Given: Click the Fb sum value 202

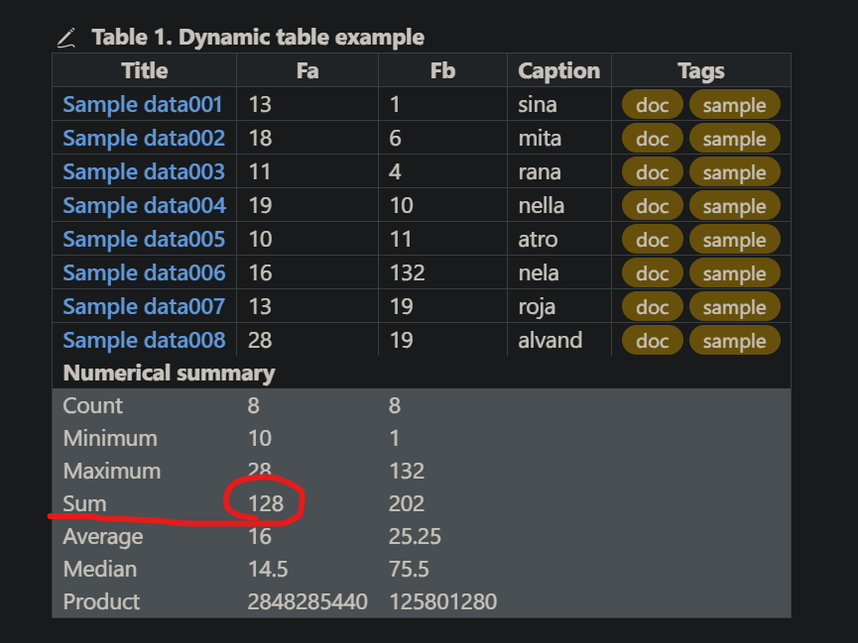Looking at the screenshot, I should [407, 503].
